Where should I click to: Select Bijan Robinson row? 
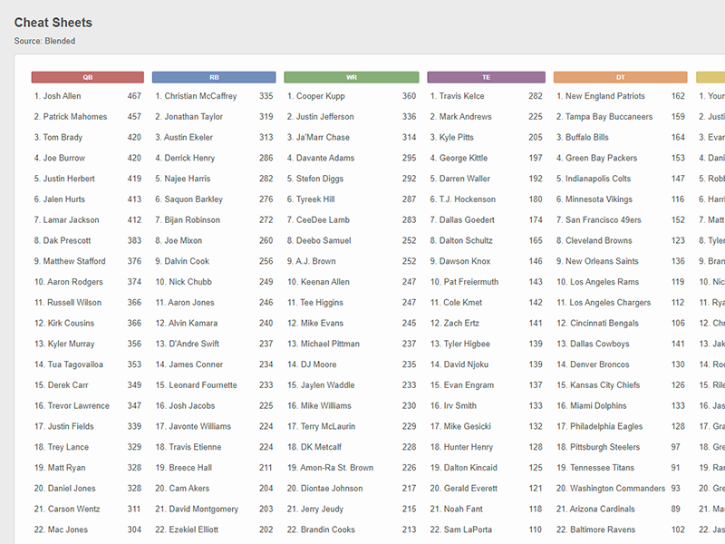point(214,219)
